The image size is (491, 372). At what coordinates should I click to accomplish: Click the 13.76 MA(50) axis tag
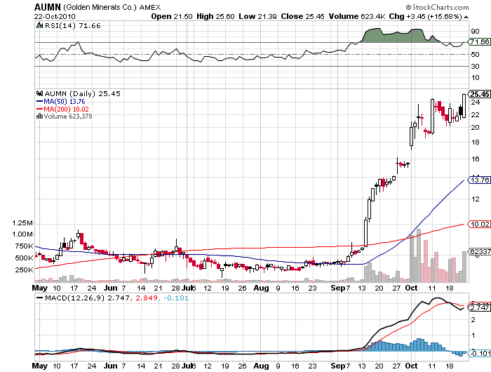click(x=479, y=180)
